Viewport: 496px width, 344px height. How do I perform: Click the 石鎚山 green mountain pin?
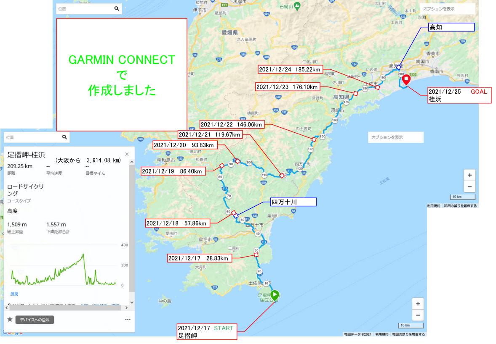(x=297, y=6)
